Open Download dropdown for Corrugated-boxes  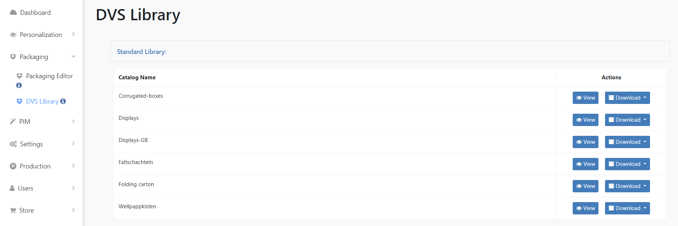pos(627,98)
